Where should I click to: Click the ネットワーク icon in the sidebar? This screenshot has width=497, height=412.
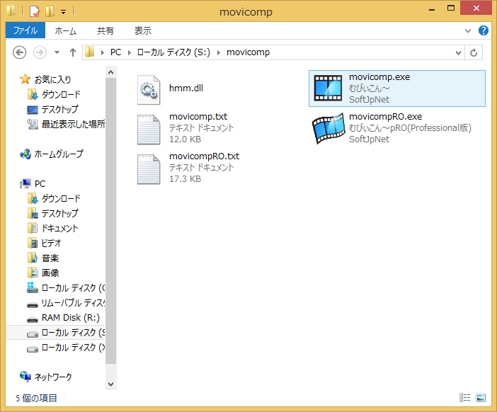tap(25, 377)
